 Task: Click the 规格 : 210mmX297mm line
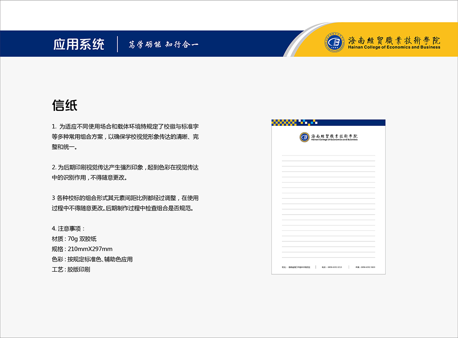(x=82, y=249)
